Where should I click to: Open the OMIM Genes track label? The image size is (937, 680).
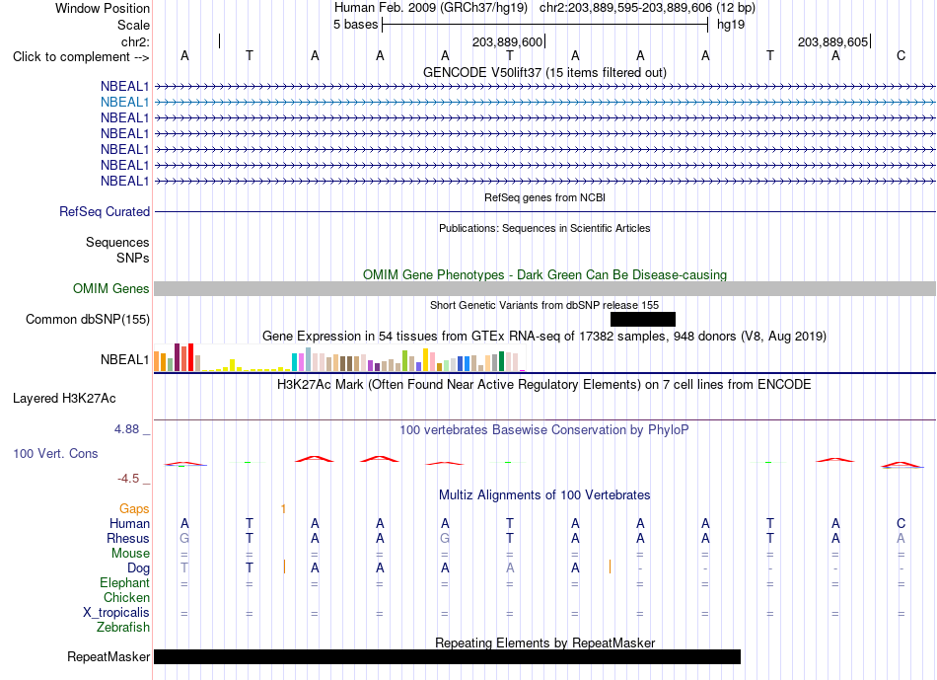coord(111,289)
